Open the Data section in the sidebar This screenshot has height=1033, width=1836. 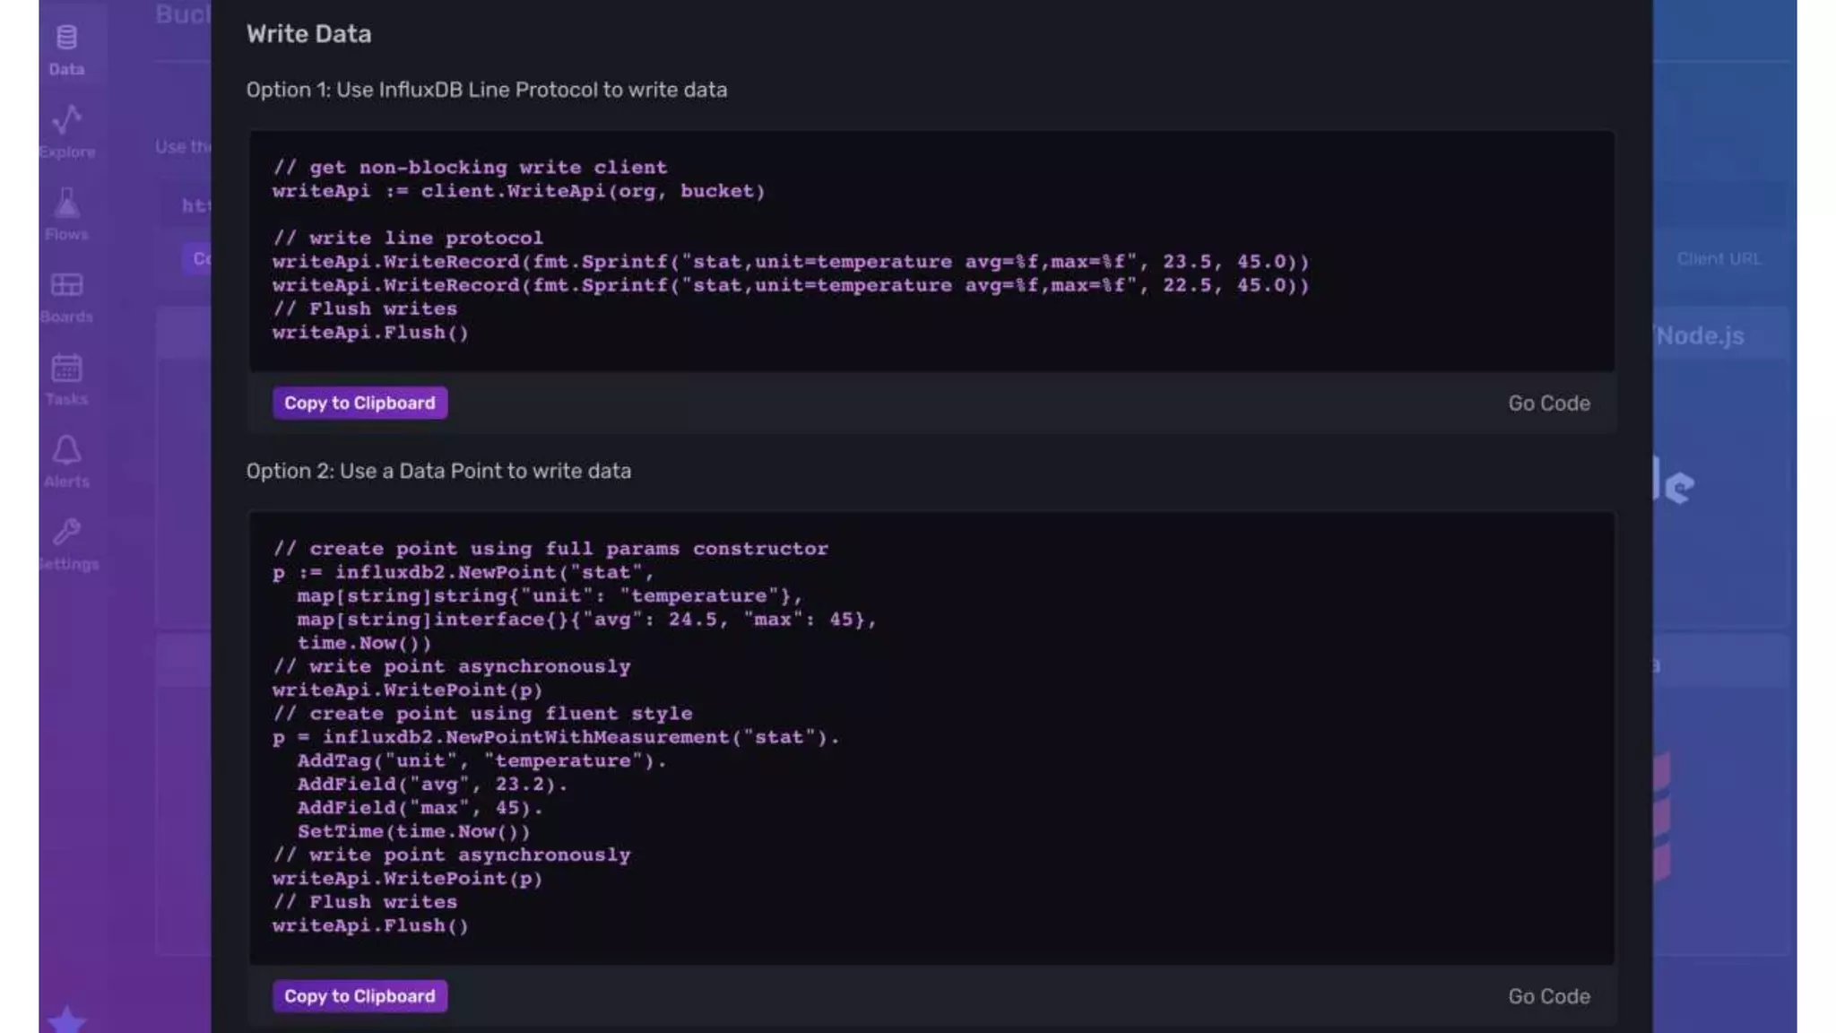pyautogui.click(x=66, y=49)
